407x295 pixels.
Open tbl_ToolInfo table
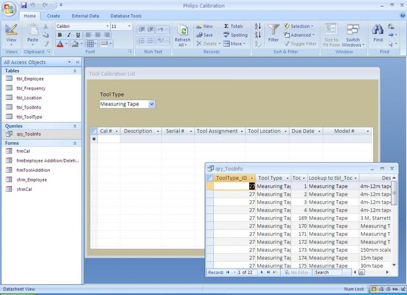pyautogui.click(x=29, y=107)
